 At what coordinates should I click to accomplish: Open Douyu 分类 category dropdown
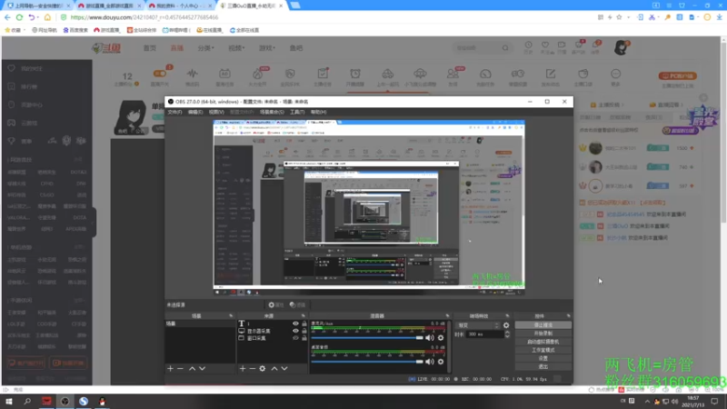pyautogui.click(x=206, y=48)
